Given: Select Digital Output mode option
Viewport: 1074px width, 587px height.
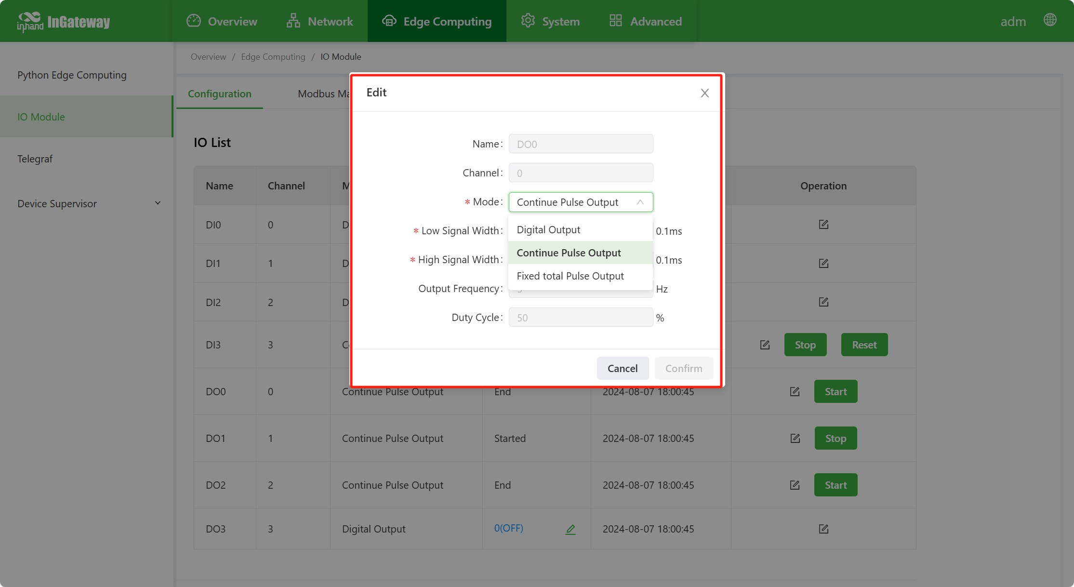Looking at the screenshot, I should [548, 230].
